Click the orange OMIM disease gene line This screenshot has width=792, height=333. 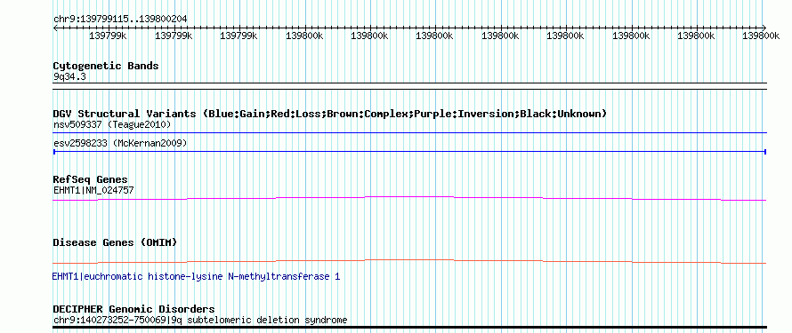click(x=409, y=261)
